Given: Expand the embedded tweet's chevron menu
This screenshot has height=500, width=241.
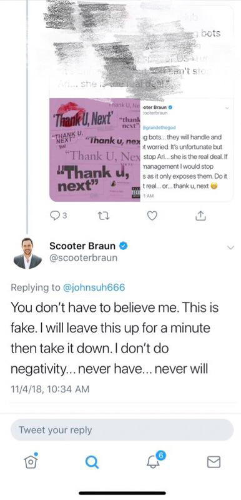Looking at the screenshot, I should (227, 108).
